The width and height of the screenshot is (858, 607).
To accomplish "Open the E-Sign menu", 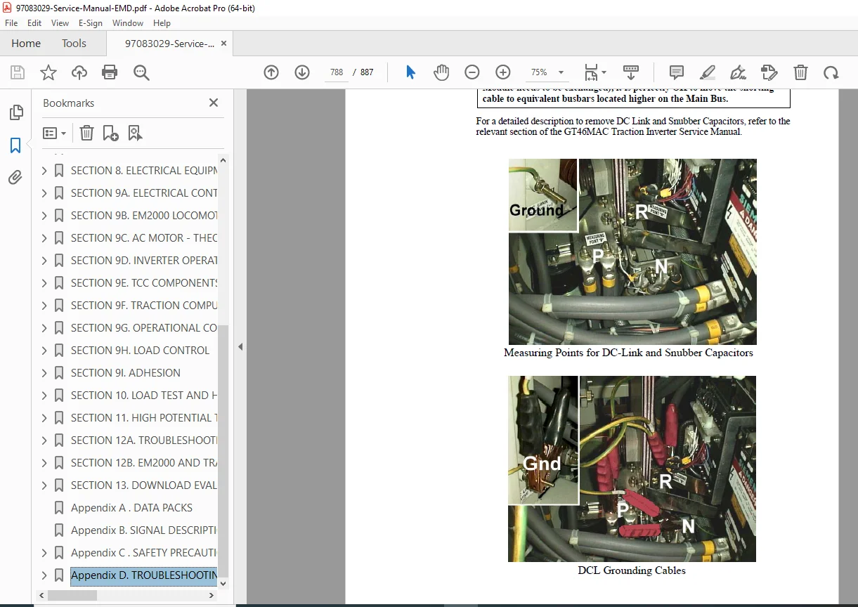I will (x=91, y=23).
